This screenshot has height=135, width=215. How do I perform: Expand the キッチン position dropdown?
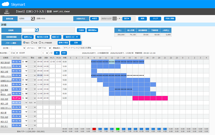[16, 98]
